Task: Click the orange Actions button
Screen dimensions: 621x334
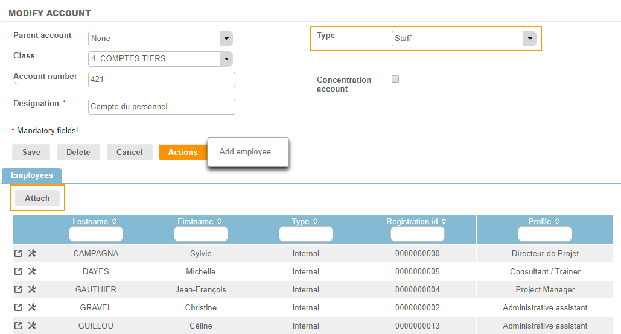Action: click(182, 153)
